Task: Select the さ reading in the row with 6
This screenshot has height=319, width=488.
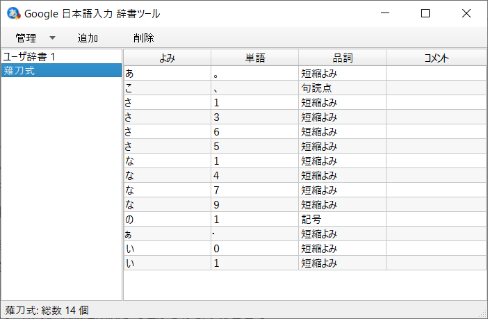Action: coord(168,132)
